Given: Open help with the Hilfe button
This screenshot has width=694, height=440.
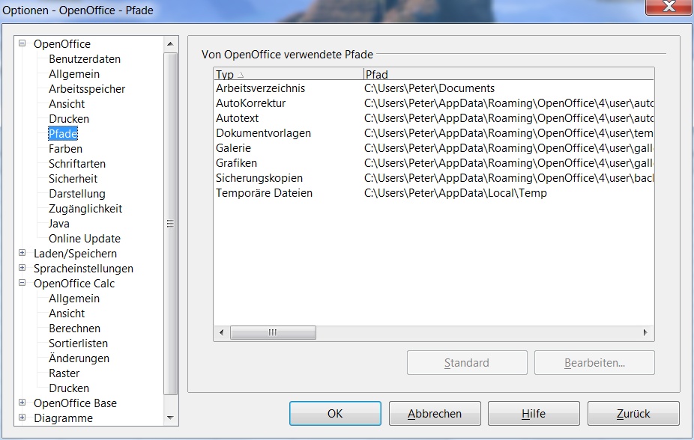Looking at the screenshot, I should click(534, 414).
